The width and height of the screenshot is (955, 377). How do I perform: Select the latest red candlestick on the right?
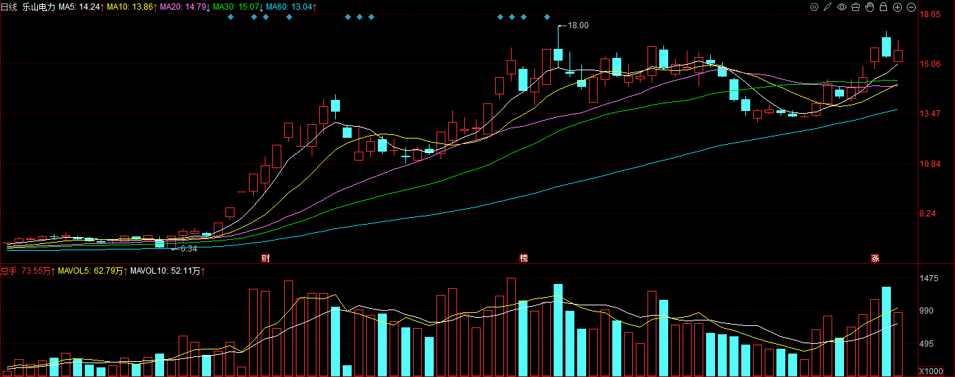898,52
